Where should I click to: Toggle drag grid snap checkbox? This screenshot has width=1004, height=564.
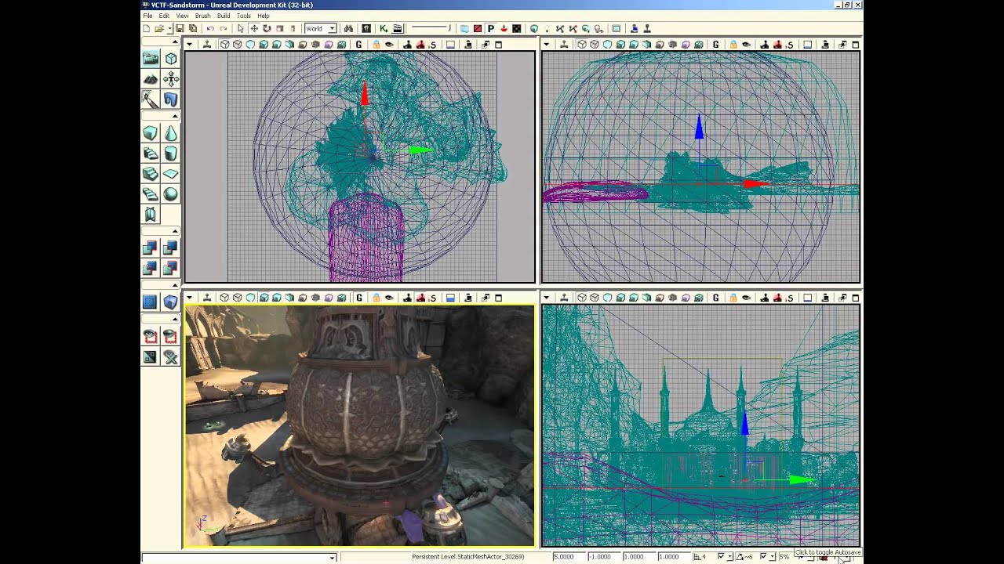(721, 557)
